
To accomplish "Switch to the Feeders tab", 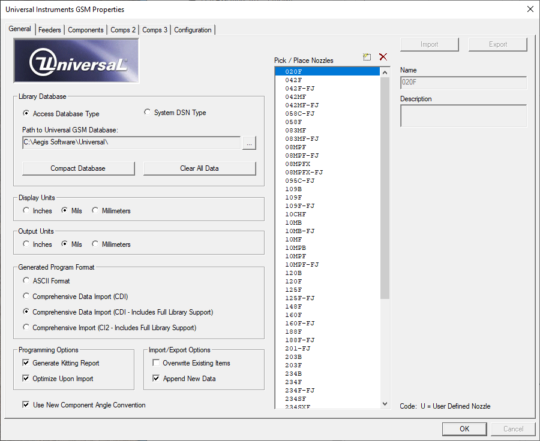I will pyautogui.click(x=49, y=29).
